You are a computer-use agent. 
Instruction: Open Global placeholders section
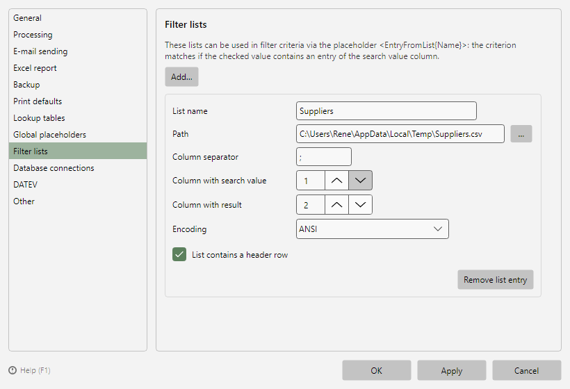tap(78, 135)
